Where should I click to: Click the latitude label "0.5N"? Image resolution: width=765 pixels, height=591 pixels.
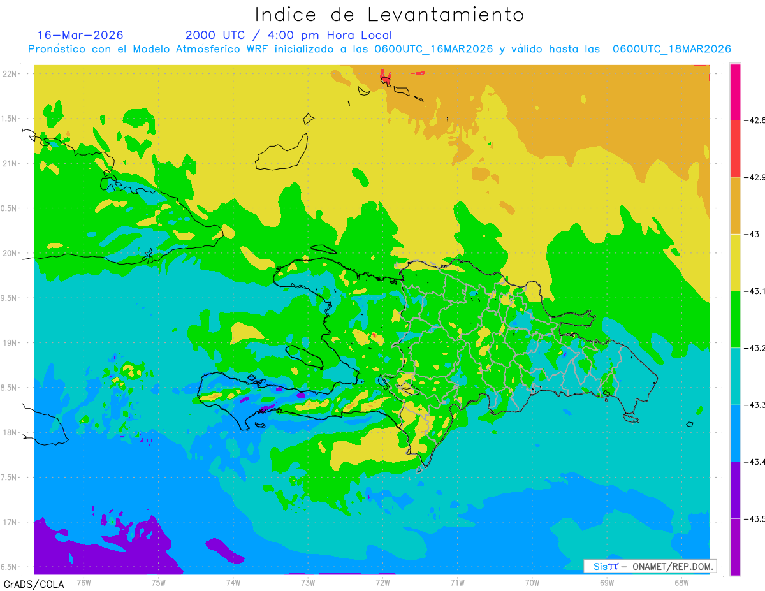click(x=10, y=208)
